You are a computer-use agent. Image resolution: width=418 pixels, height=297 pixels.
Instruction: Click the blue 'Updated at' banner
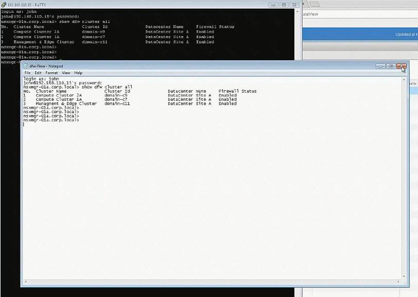(x=360, y=34)
